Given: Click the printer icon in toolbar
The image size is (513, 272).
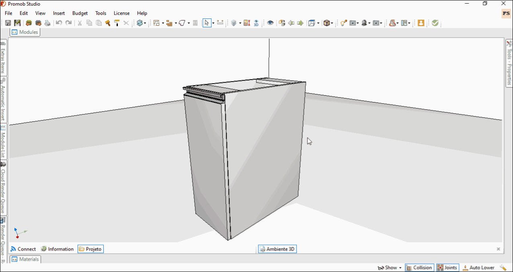Looking at the screenshot, I should point(47,23).
